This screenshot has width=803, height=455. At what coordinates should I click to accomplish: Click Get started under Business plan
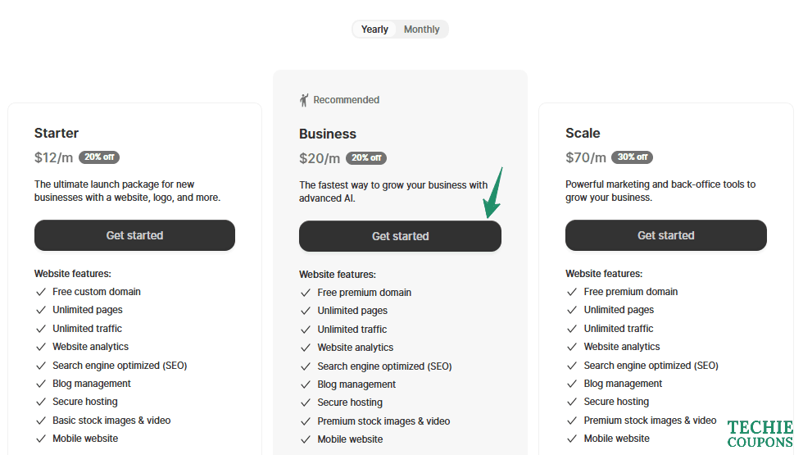[400, 236]
